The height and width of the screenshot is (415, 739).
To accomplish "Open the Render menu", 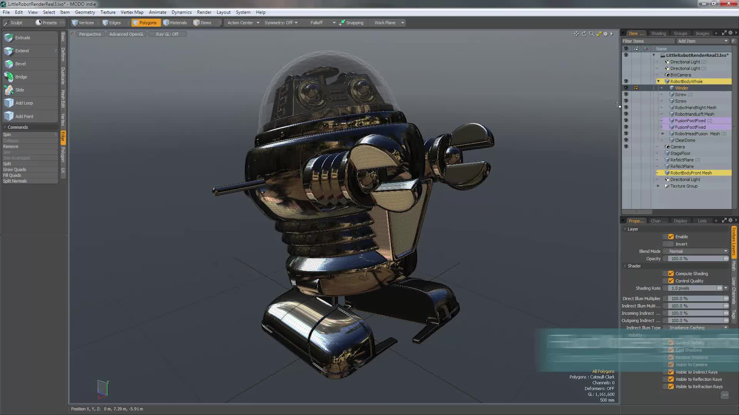I will point(204,12).
